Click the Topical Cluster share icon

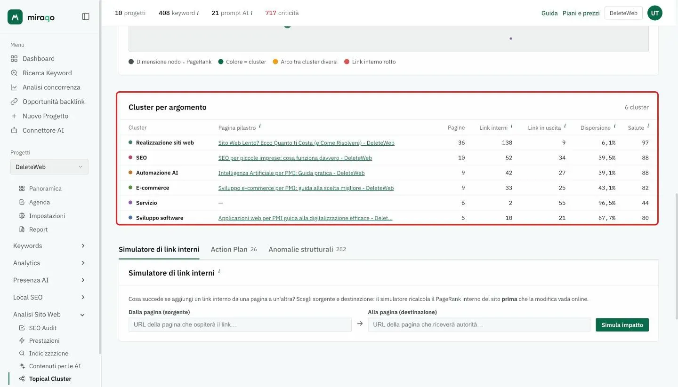click(x=22, y=379)
